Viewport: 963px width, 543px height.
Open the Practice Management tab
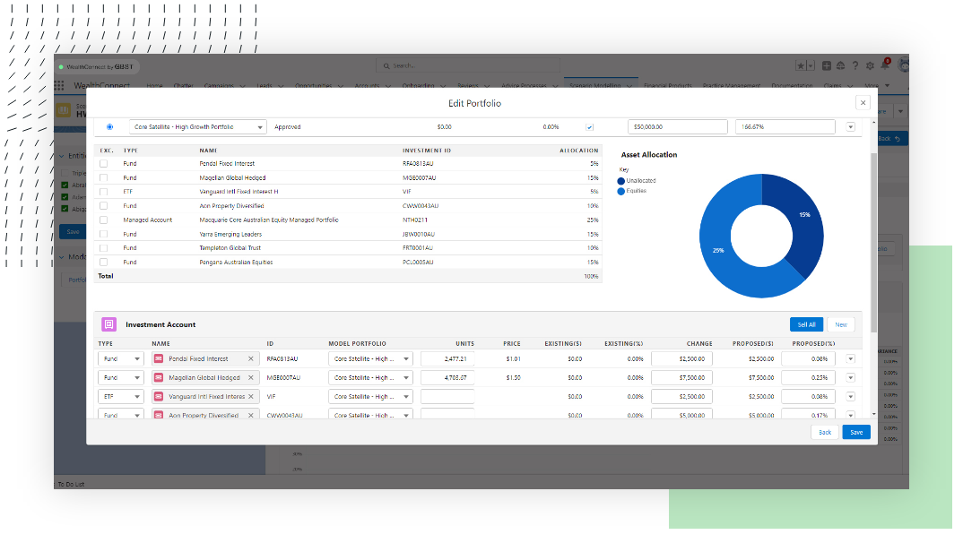(x=732, y=85)
